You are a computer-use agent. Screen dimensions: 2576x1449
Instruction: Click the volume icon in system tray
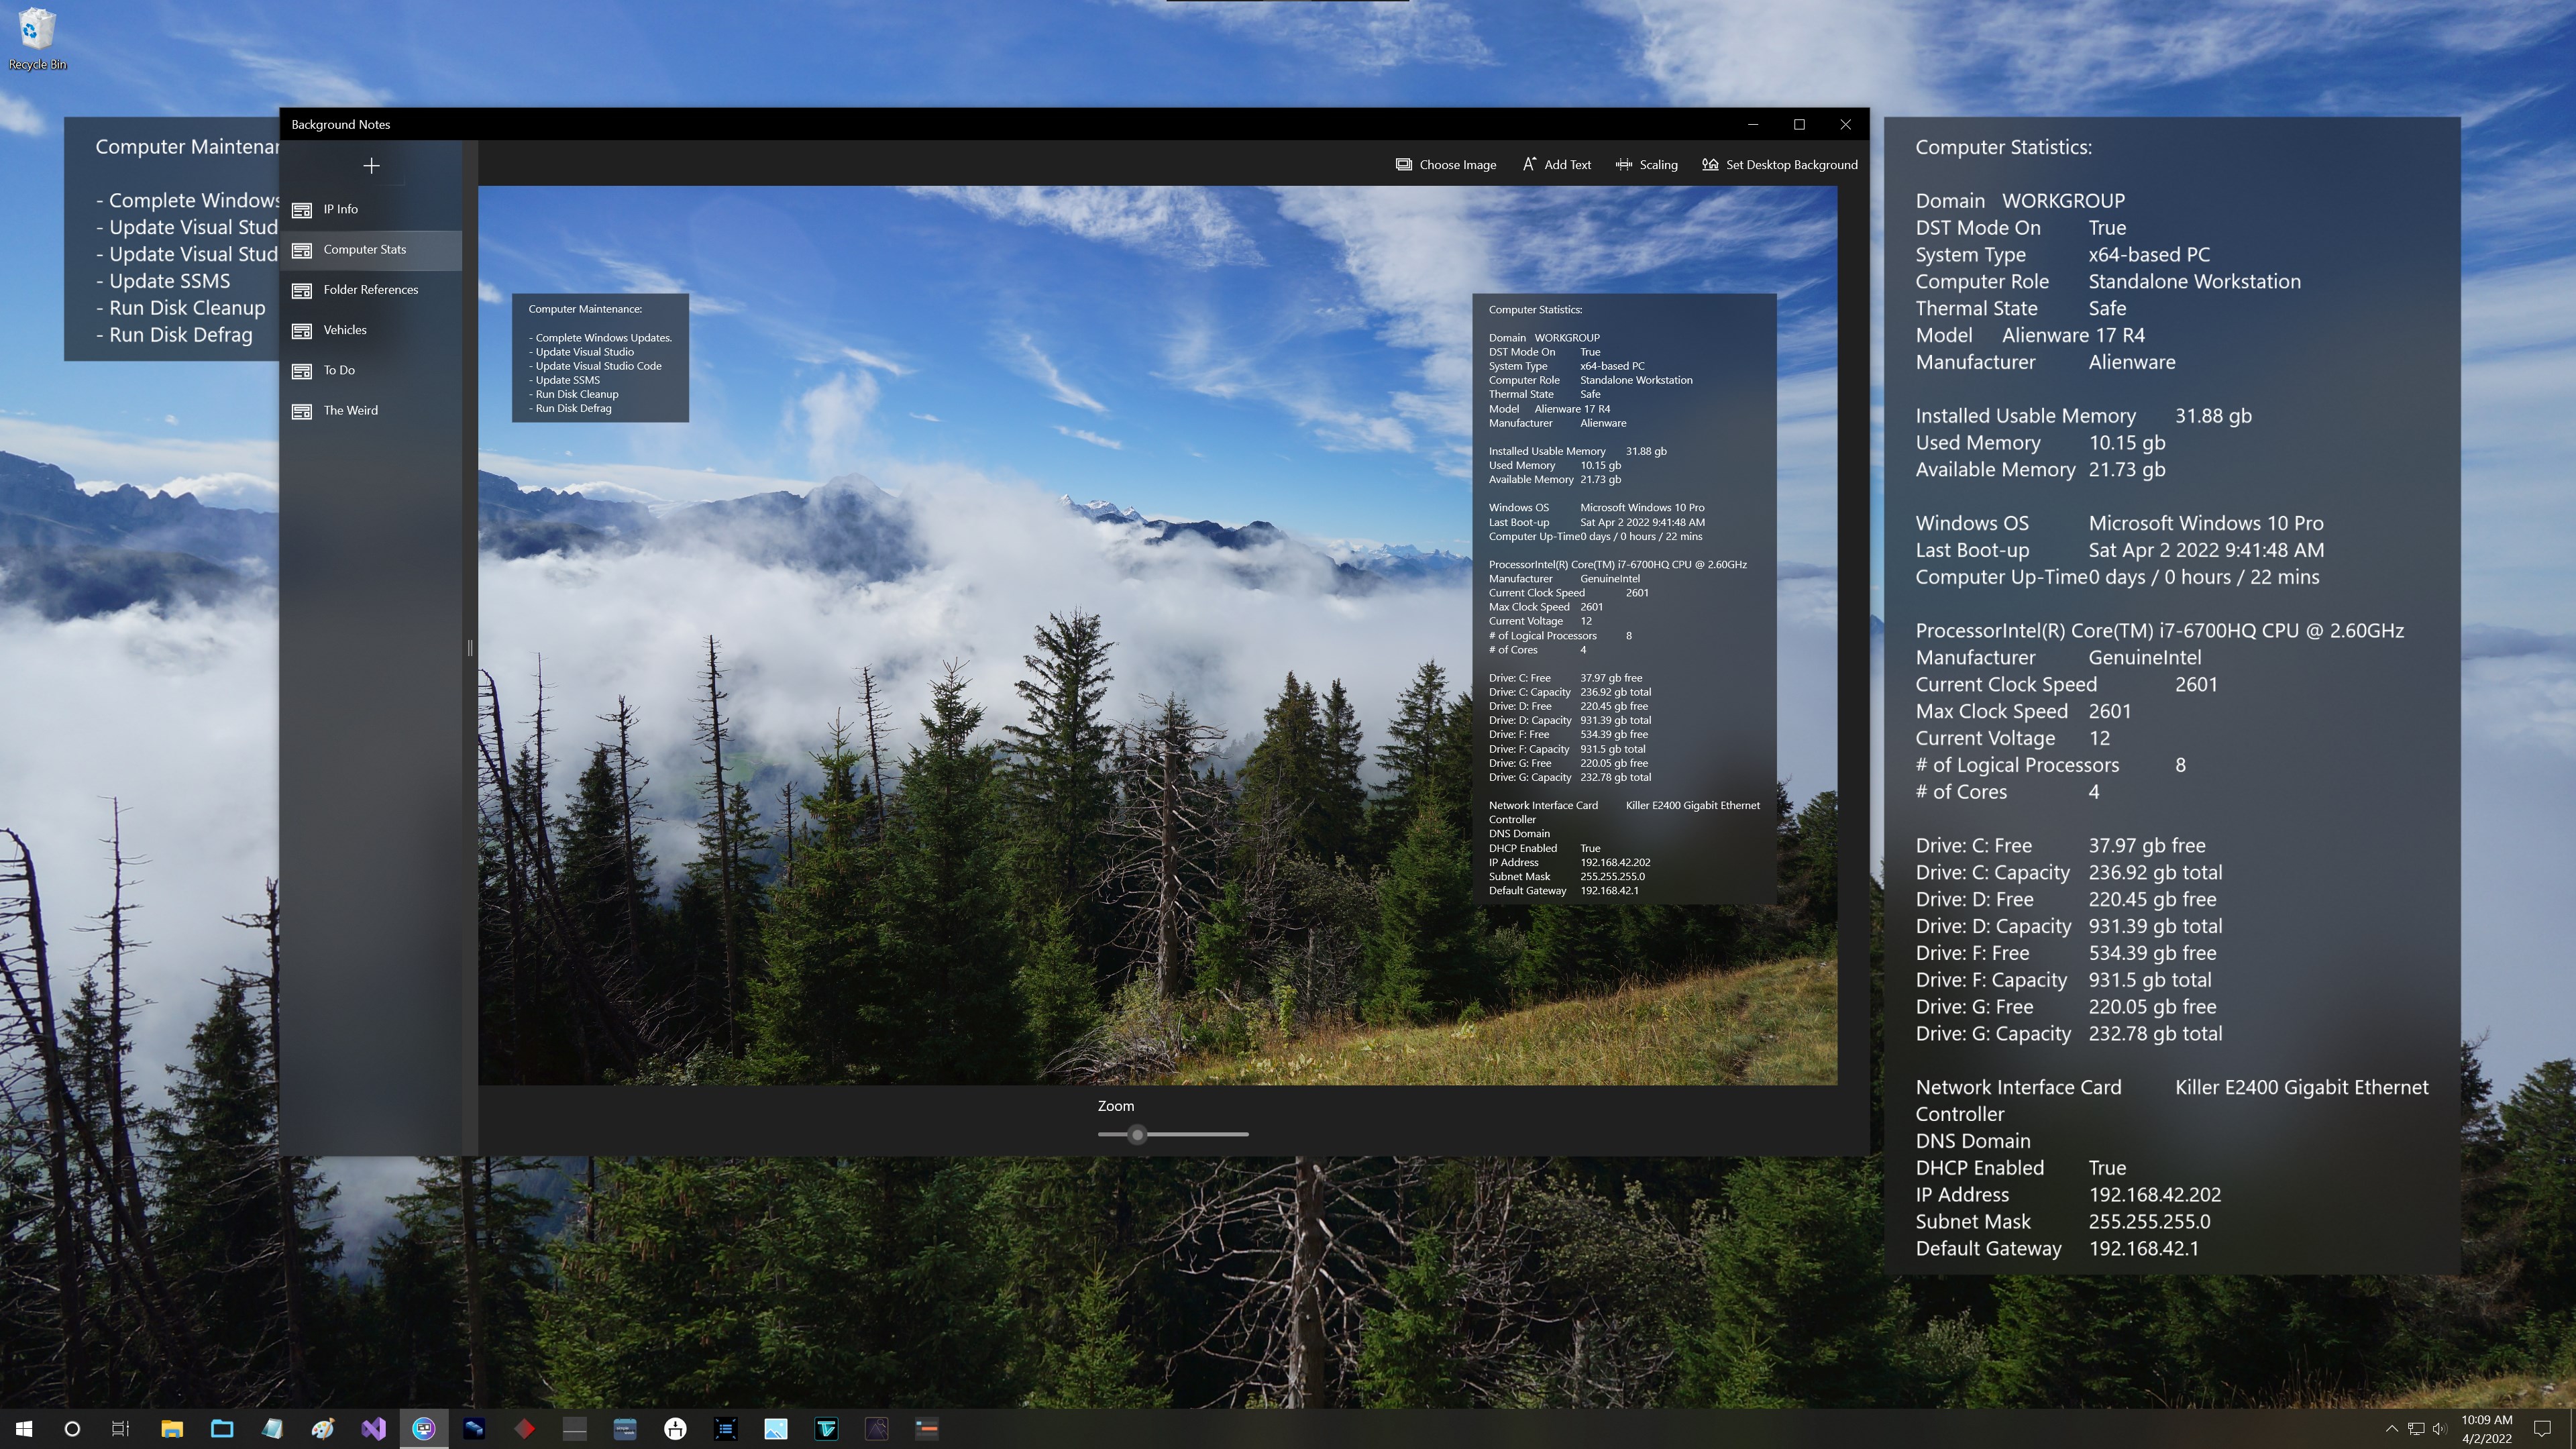click(2439, 1429)
